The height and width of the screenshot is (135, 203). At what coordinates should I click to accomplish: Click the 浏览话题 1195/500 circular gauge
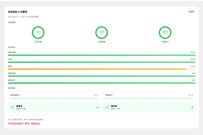tap(101, 33)
